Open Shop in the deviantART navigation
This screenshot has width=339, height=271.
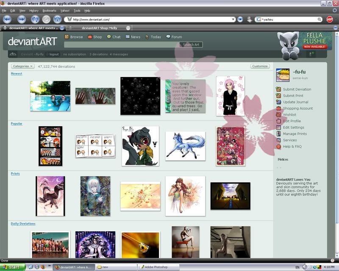pos(94,37)
